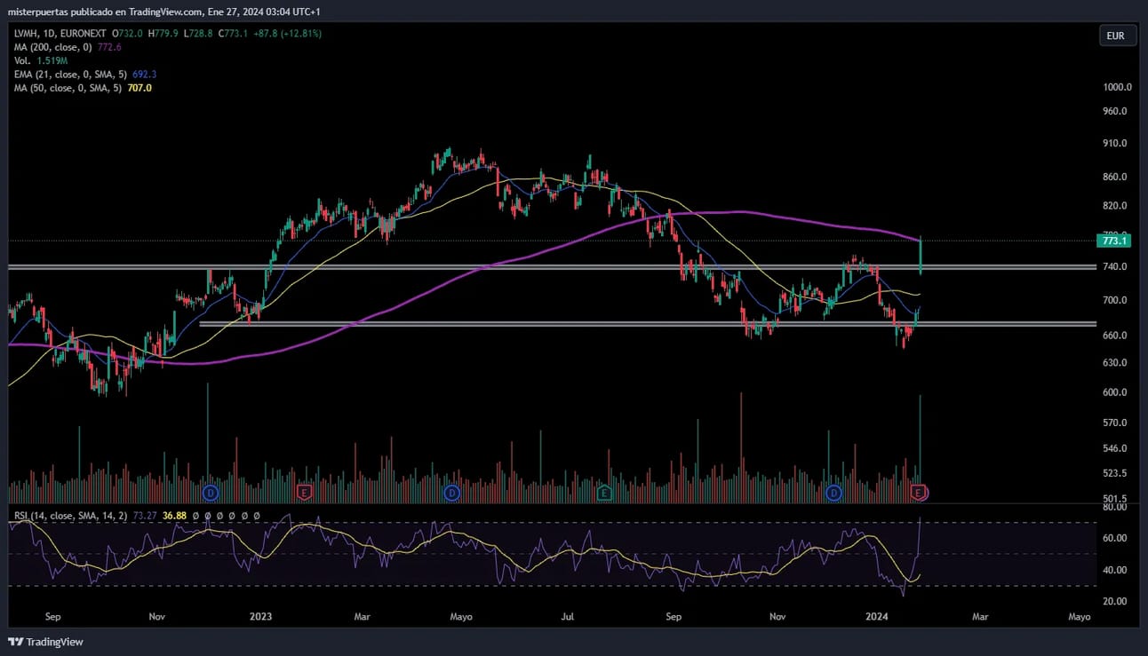Click the green earnings marker after Jul 2023
Screen dimensions: 1148x656
(604, 492)
